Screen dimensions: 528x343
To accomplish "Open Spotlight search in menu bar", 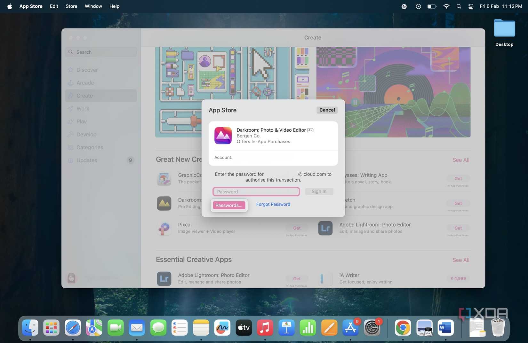I will (x=459, y=6).
